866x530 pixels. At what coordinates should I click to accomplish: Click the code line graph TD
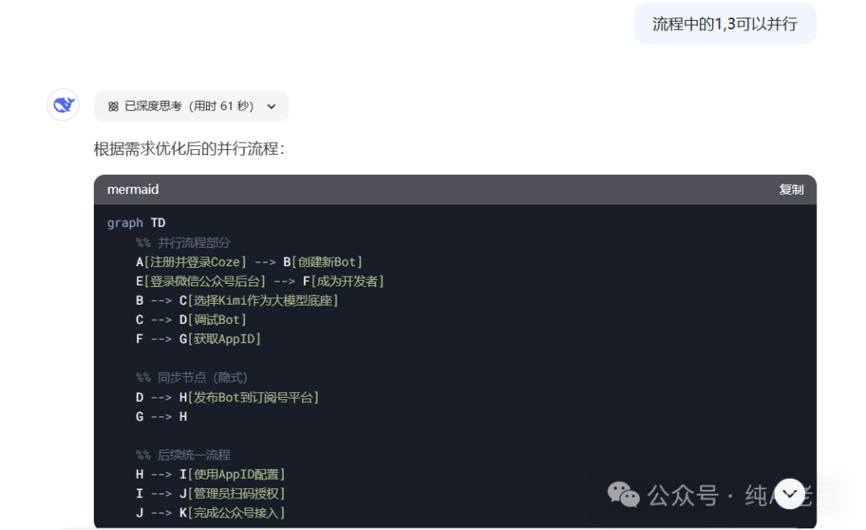click(x=136, y=222)
